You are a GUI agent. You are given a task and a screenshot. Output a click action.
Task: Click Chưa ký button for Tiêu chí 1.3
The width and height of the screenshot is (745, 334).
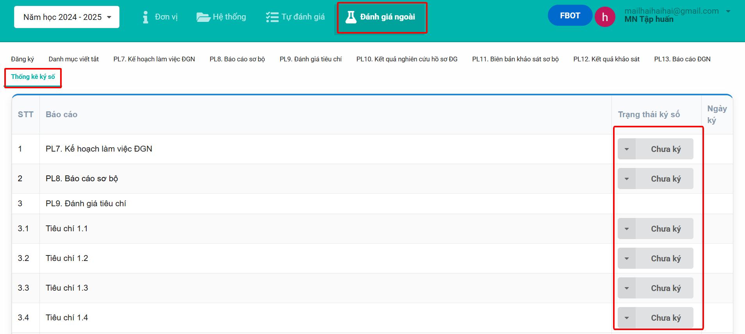[x=665, y=288]
